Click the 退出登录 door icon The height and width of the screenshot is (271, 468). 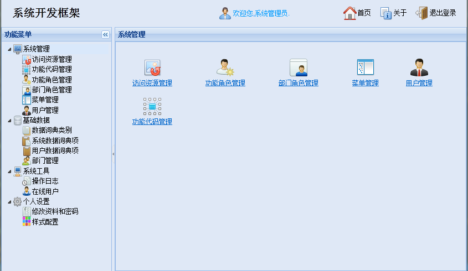click(x=421, y=13)
